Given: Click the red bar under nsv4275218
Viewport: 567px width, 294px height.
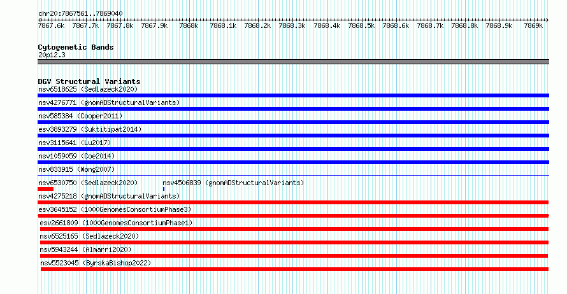Looking at the screenshot, I should pyautogui.click(x=293, y=202).
